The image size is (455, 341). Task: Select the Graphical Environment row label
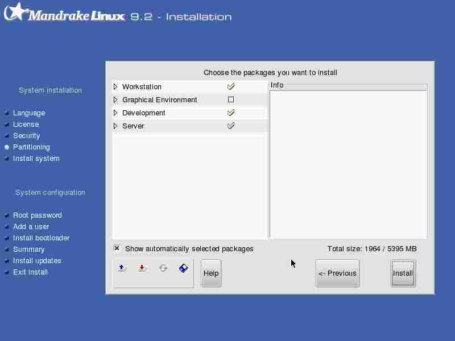tap(160, 100)
